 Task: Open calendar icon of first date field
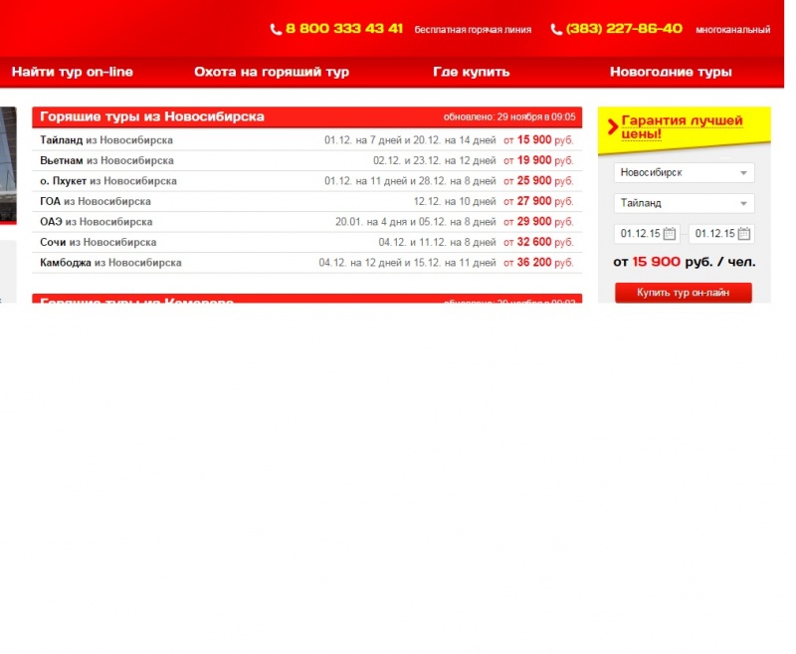pos(670,234)
